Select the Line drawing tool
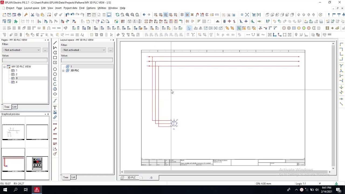Viewport: 345px width, 194px height. 55,43
